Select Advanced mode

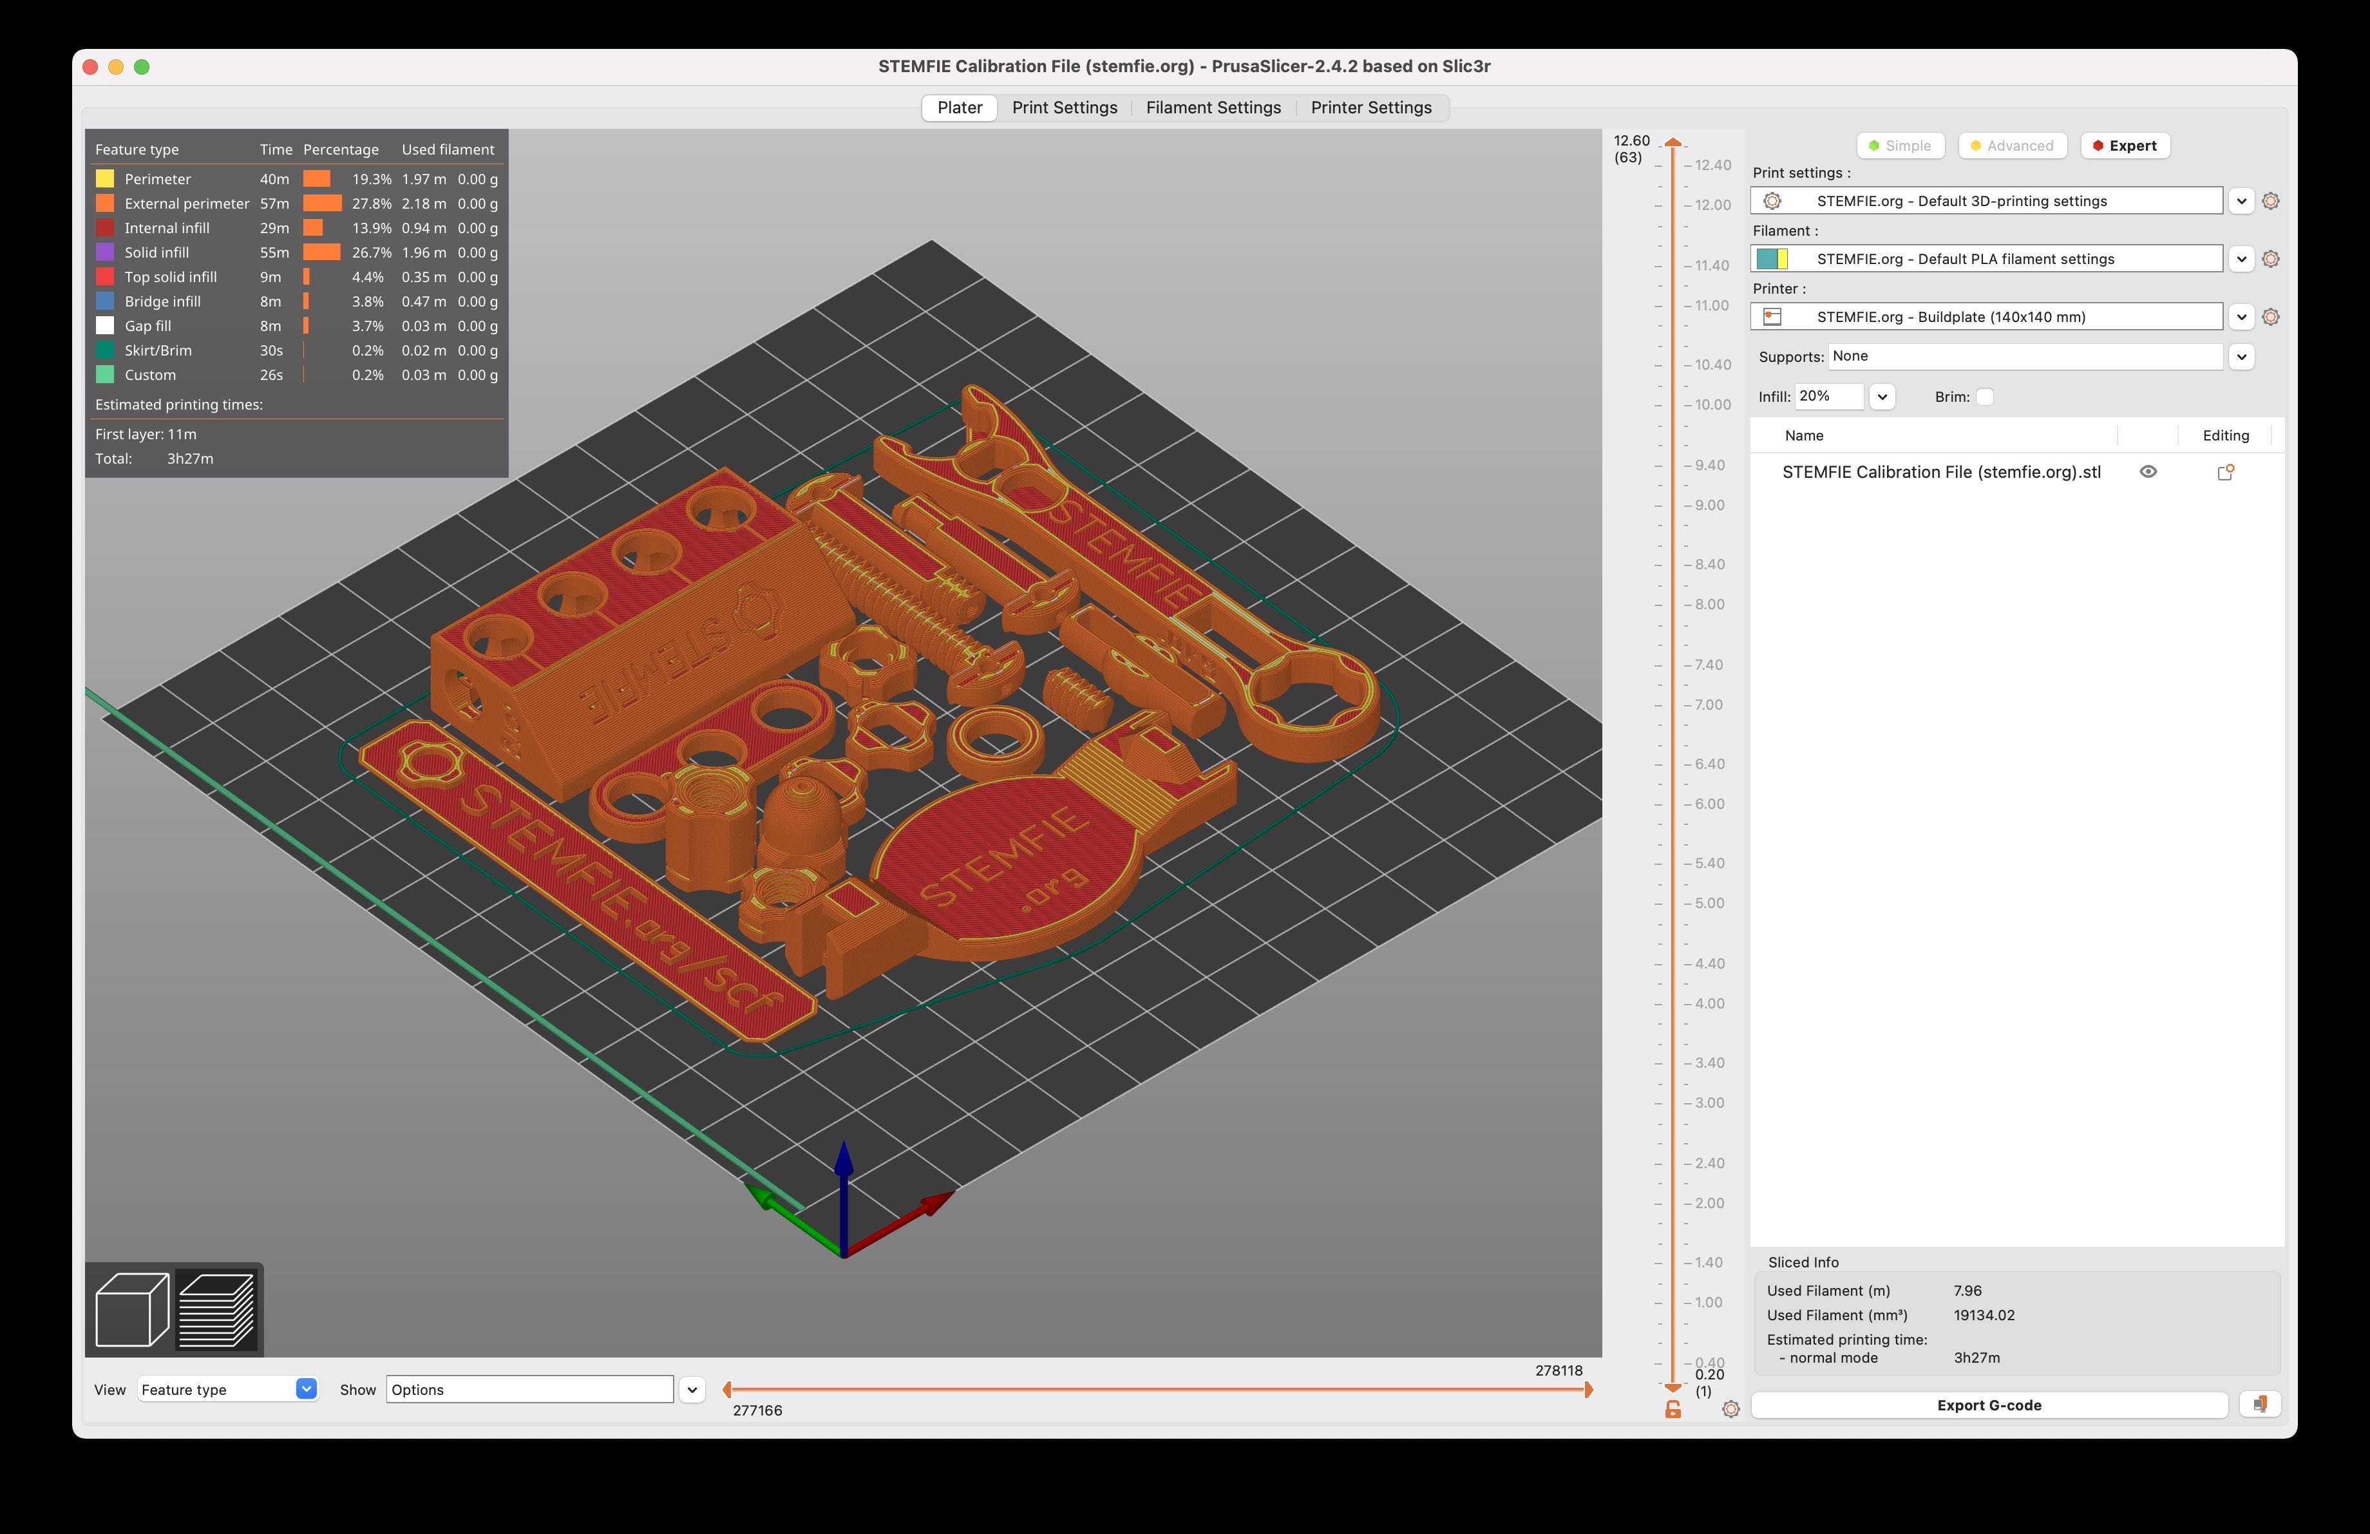tap(2011, 146)
